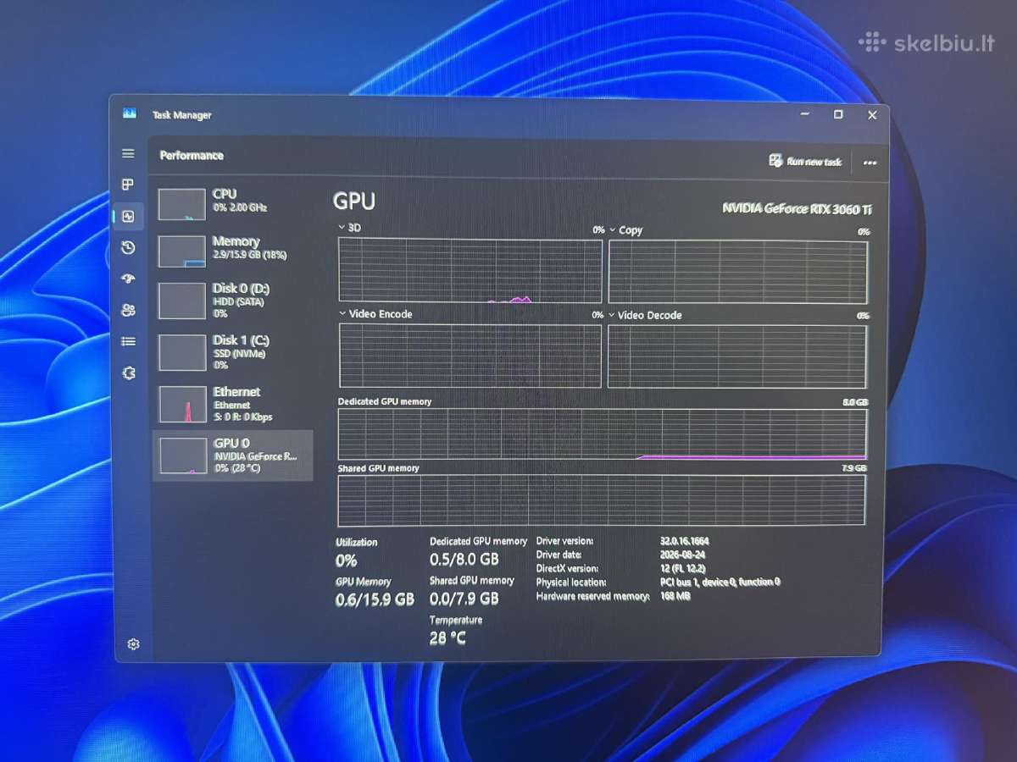Click the Memory usage thumbnail graph
1017x762 pixels.
pos(182,251)
